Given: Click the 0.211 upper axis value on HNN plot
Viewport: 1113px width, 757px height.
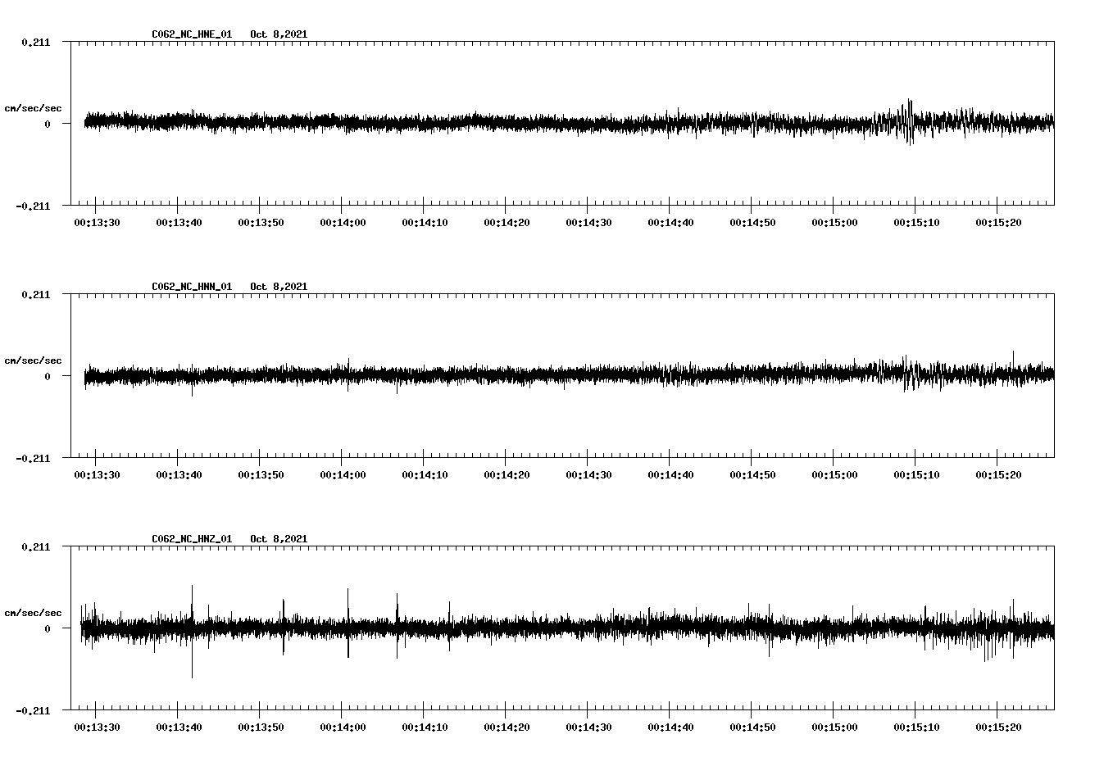Looking at the screenshot, I should [35, 294].
